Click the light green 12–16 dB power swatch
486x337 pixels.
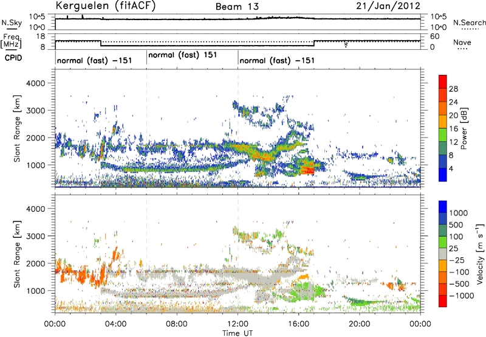[x=443, y=134]
